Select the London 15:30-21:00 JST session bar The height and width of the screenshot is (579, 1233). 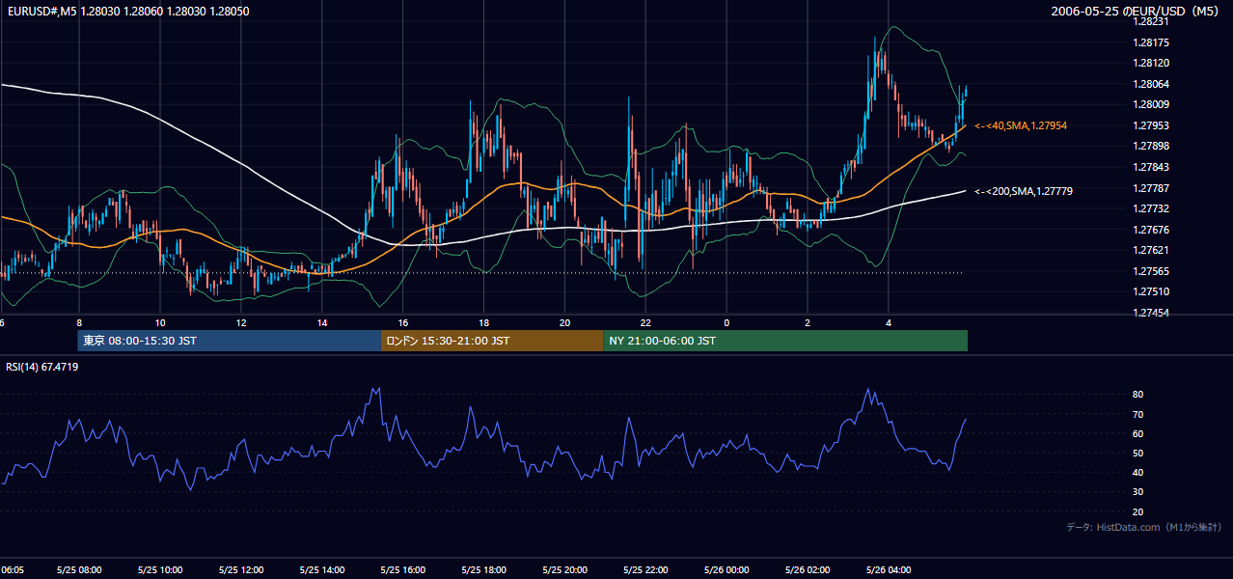[x=492, y=341]
